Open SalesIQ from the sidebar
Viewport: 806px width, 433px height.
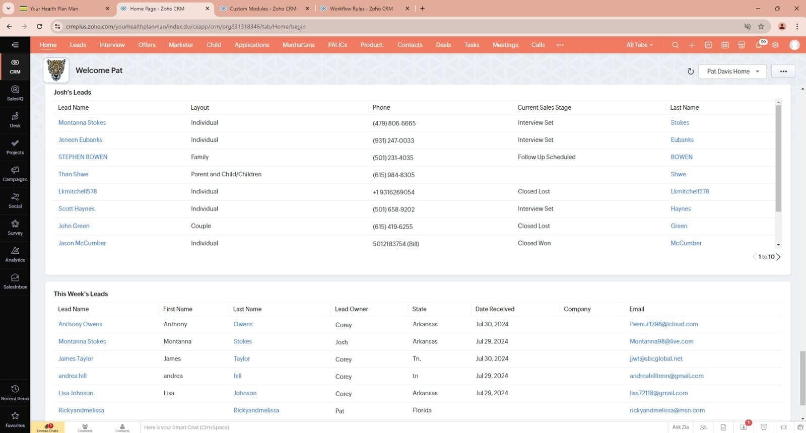click(15, 93)
